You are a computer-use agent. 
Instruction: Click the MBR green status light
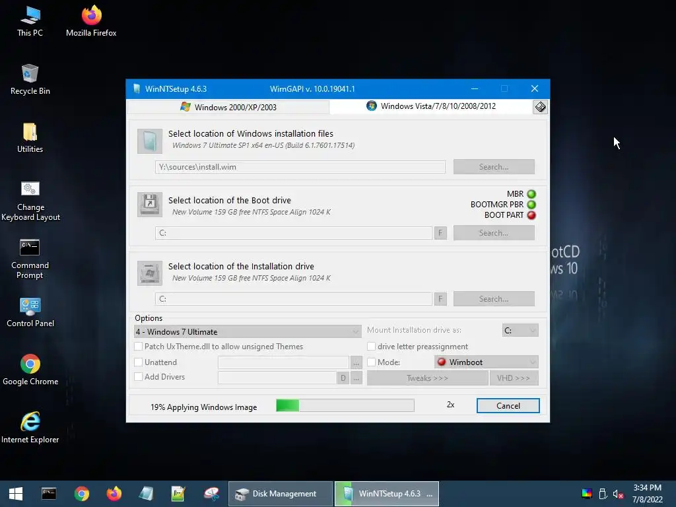pos(531,194)
